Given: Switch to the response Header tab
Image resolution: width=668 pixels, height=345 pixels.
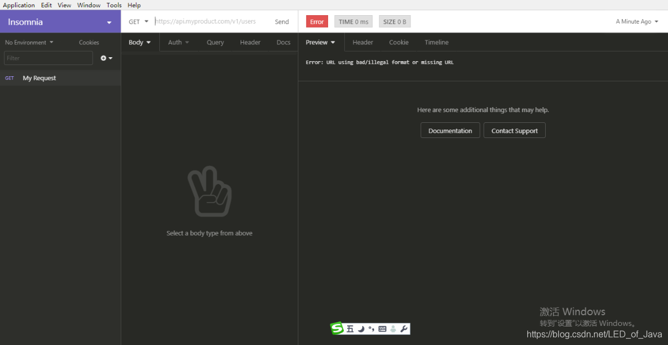Looking at the screenshot, I should pos(362,42).
